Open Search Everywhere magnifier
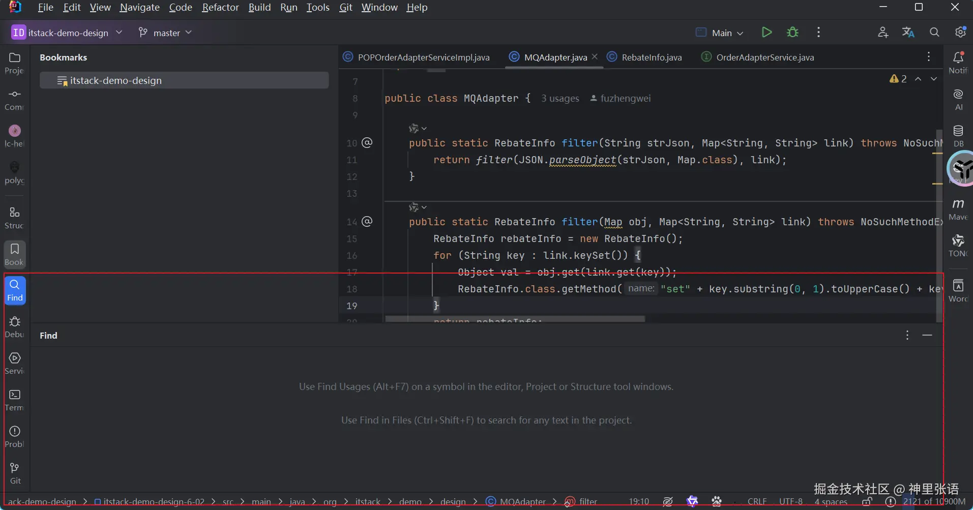 [934, 33]
